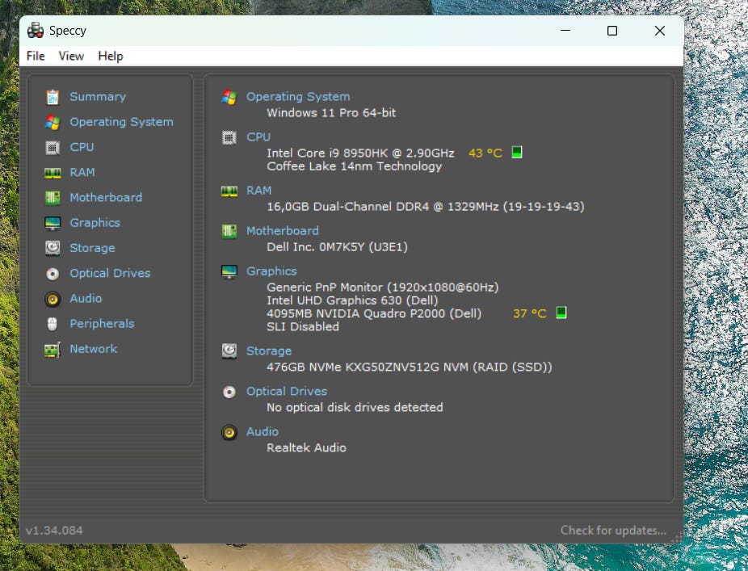Click the 476GB NVMe storage drive text

[x=410, y=367]
